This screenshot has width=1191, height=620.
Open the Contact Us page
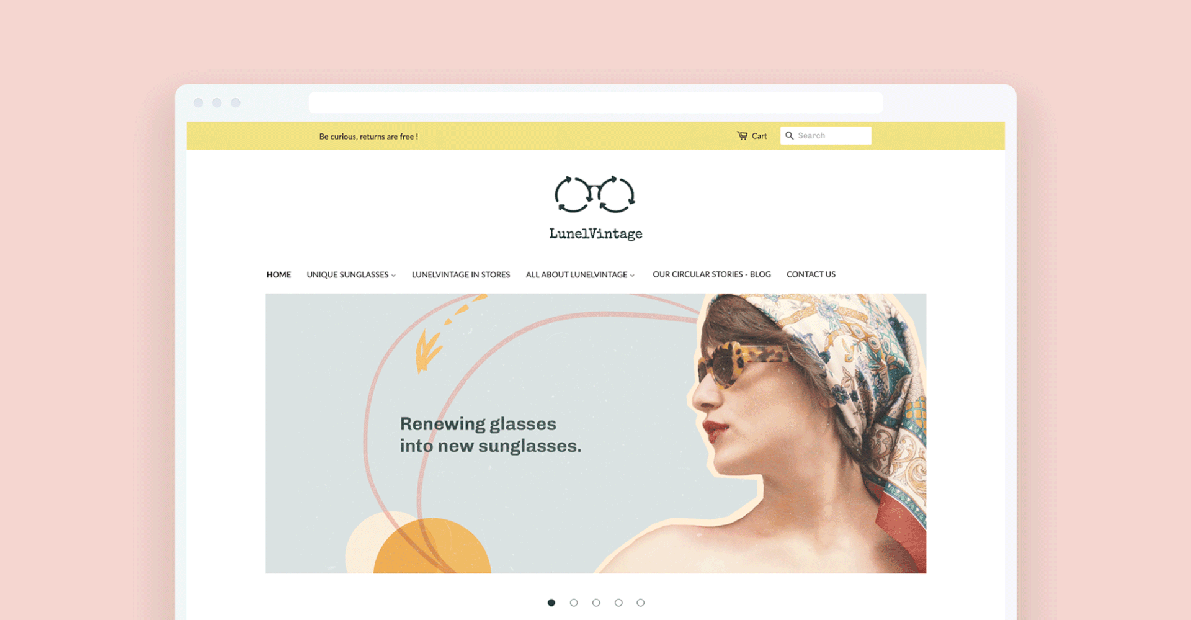811,274
